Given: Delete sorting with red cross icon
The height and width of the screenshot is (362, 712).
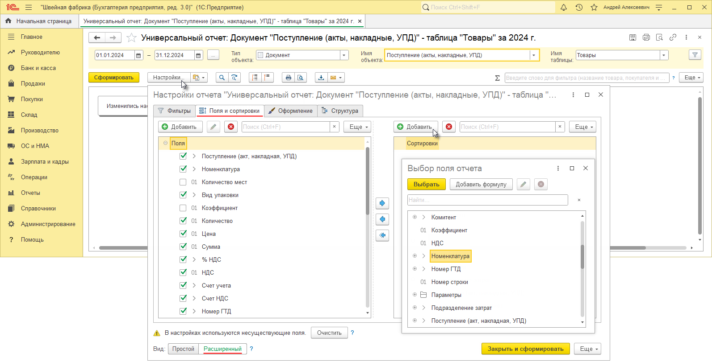Looking at the screenshot, I should coord(449,127).
